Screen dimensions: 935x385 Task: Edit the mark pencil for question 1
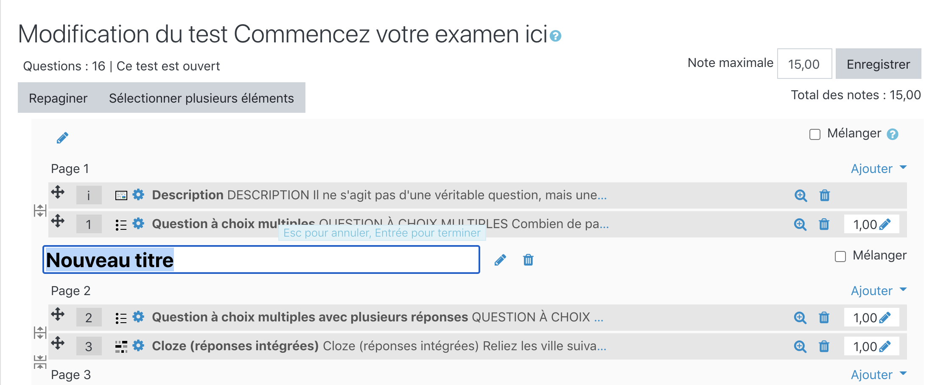click(x=885, y=224)
